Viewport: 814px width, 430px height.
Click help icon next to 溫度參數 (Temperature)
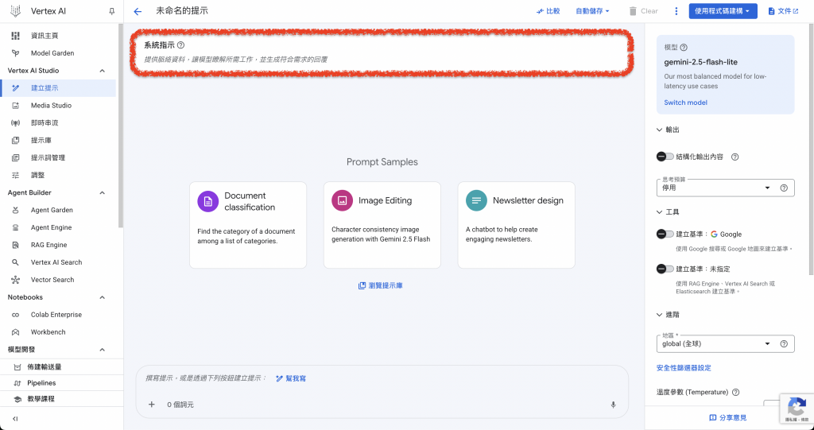point(735,393)
